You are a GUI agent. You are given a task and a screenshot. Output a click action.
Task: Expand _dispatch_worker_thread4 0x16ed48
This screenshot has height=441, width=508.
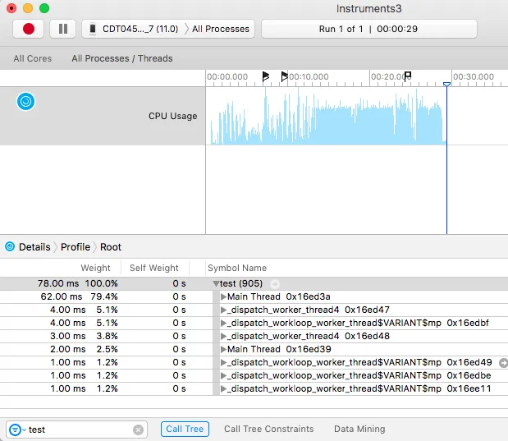coord(223,336)
